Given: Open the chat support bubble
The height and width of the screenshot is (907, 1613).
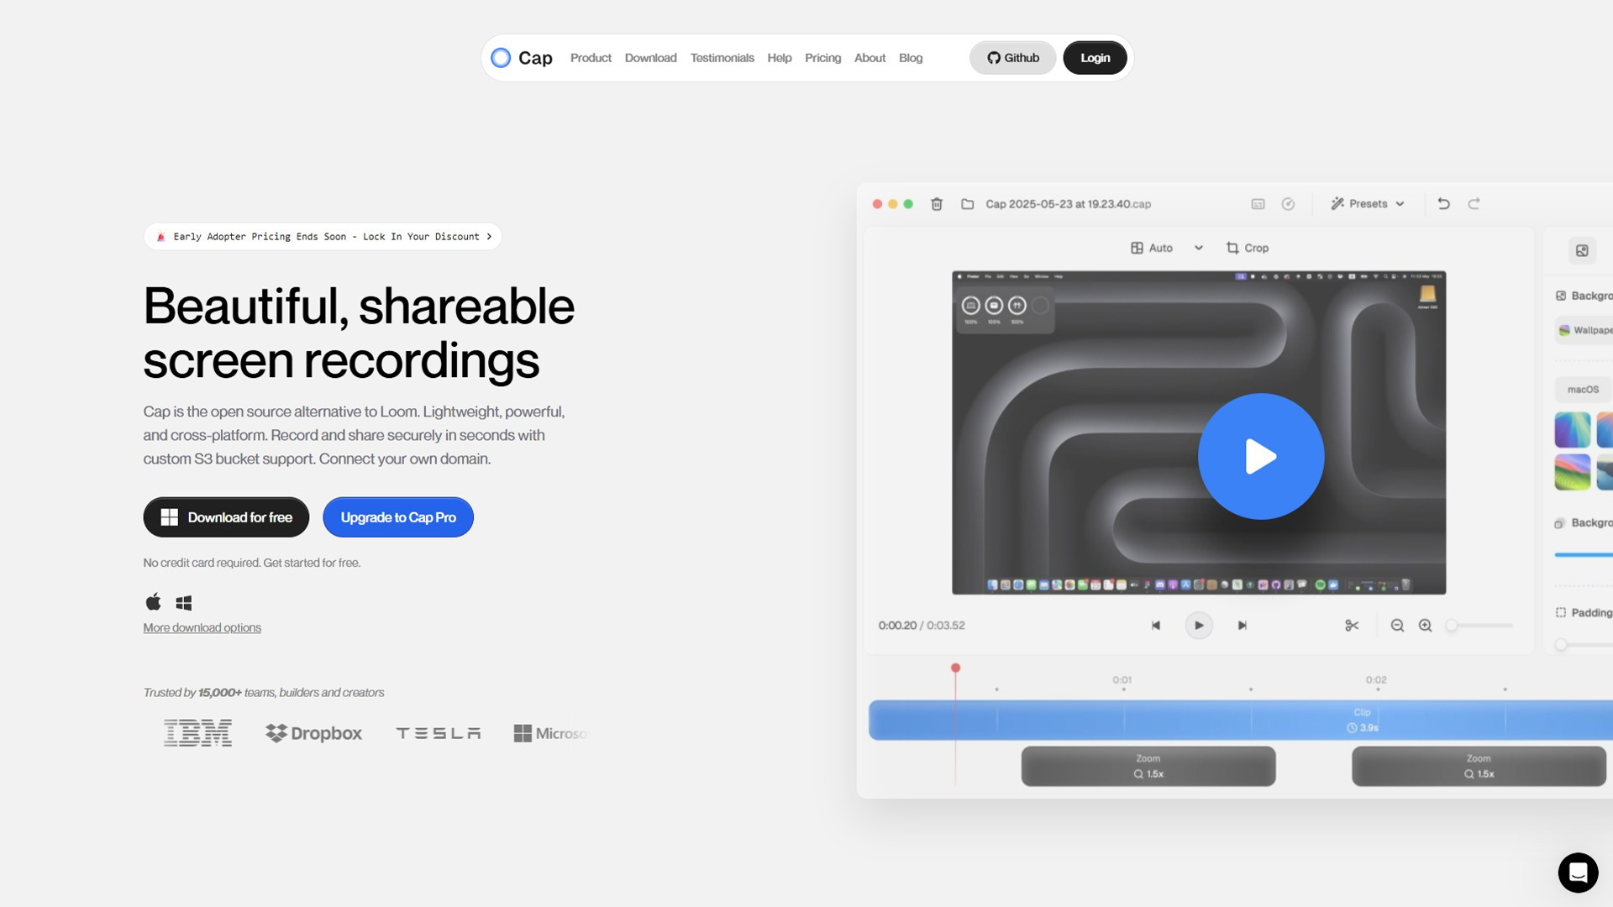Looking at the screenshot, I should click(x=1578, y=873).
